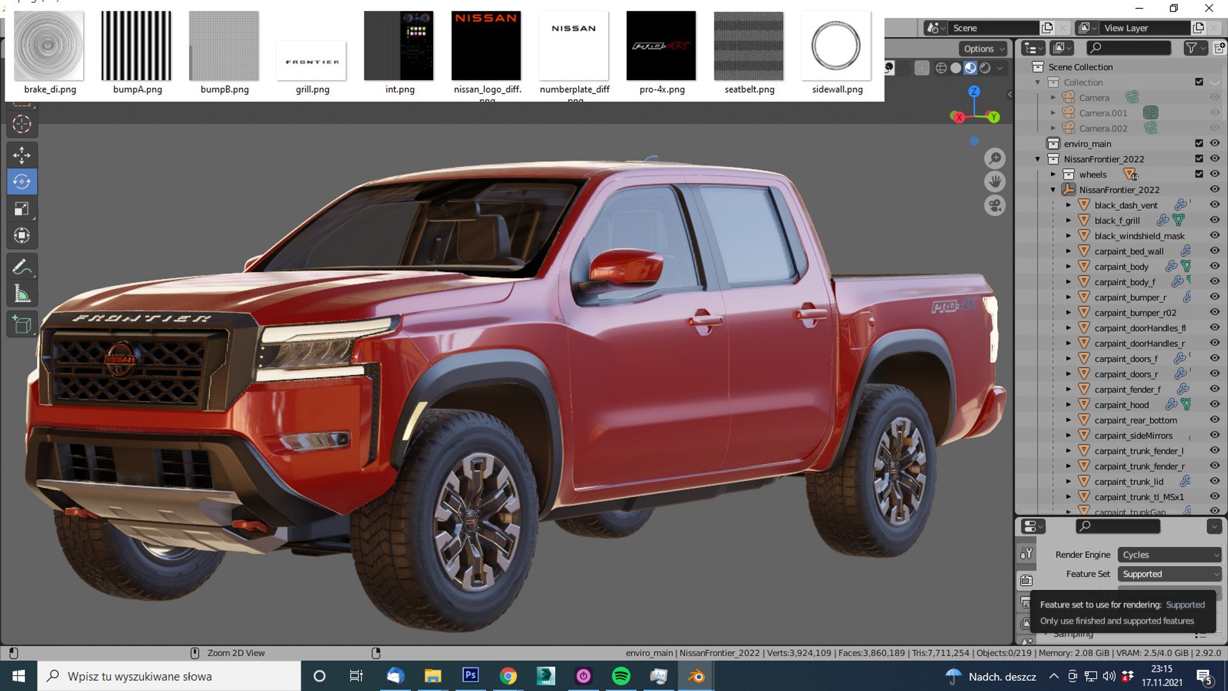Select the Cursor tool in the toolbar

(22, 124)
